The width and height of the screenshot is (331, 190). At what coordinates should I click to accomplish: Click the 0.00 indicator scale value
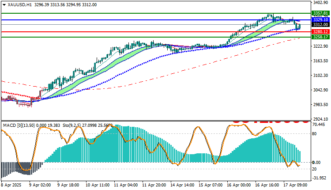316,163
